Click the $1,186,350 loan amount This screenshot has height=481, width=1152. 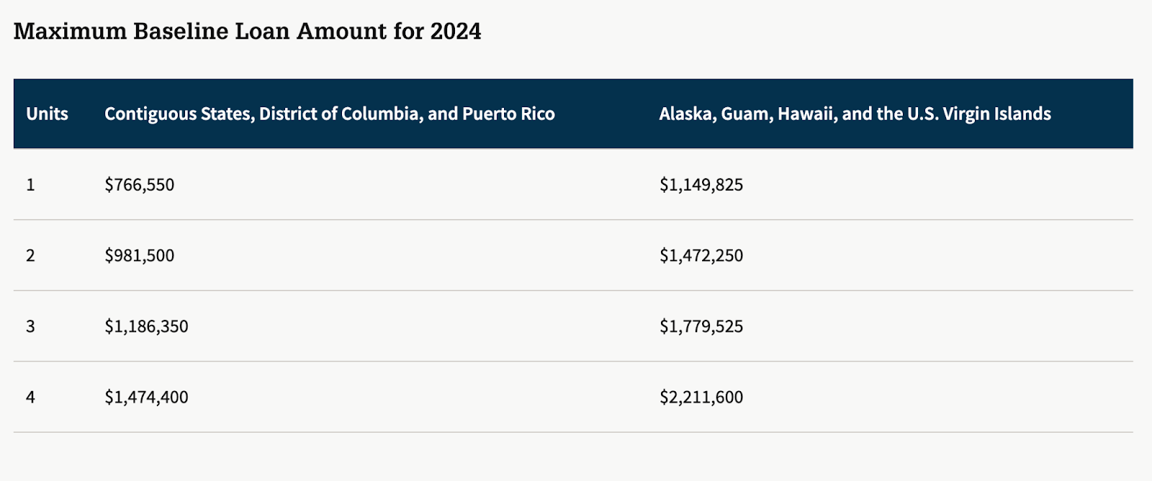(146, 326)
